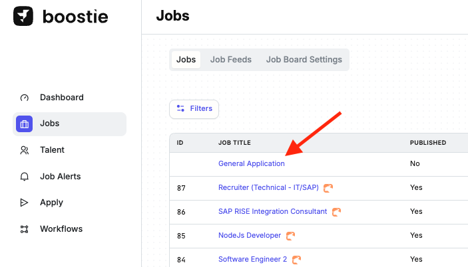Click orange icon next to NodeJs Developer

point(290,236)
